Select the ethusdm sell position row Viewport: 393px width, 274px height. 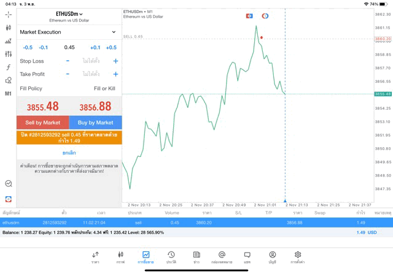pyautogui.click(x=184, y=223)
